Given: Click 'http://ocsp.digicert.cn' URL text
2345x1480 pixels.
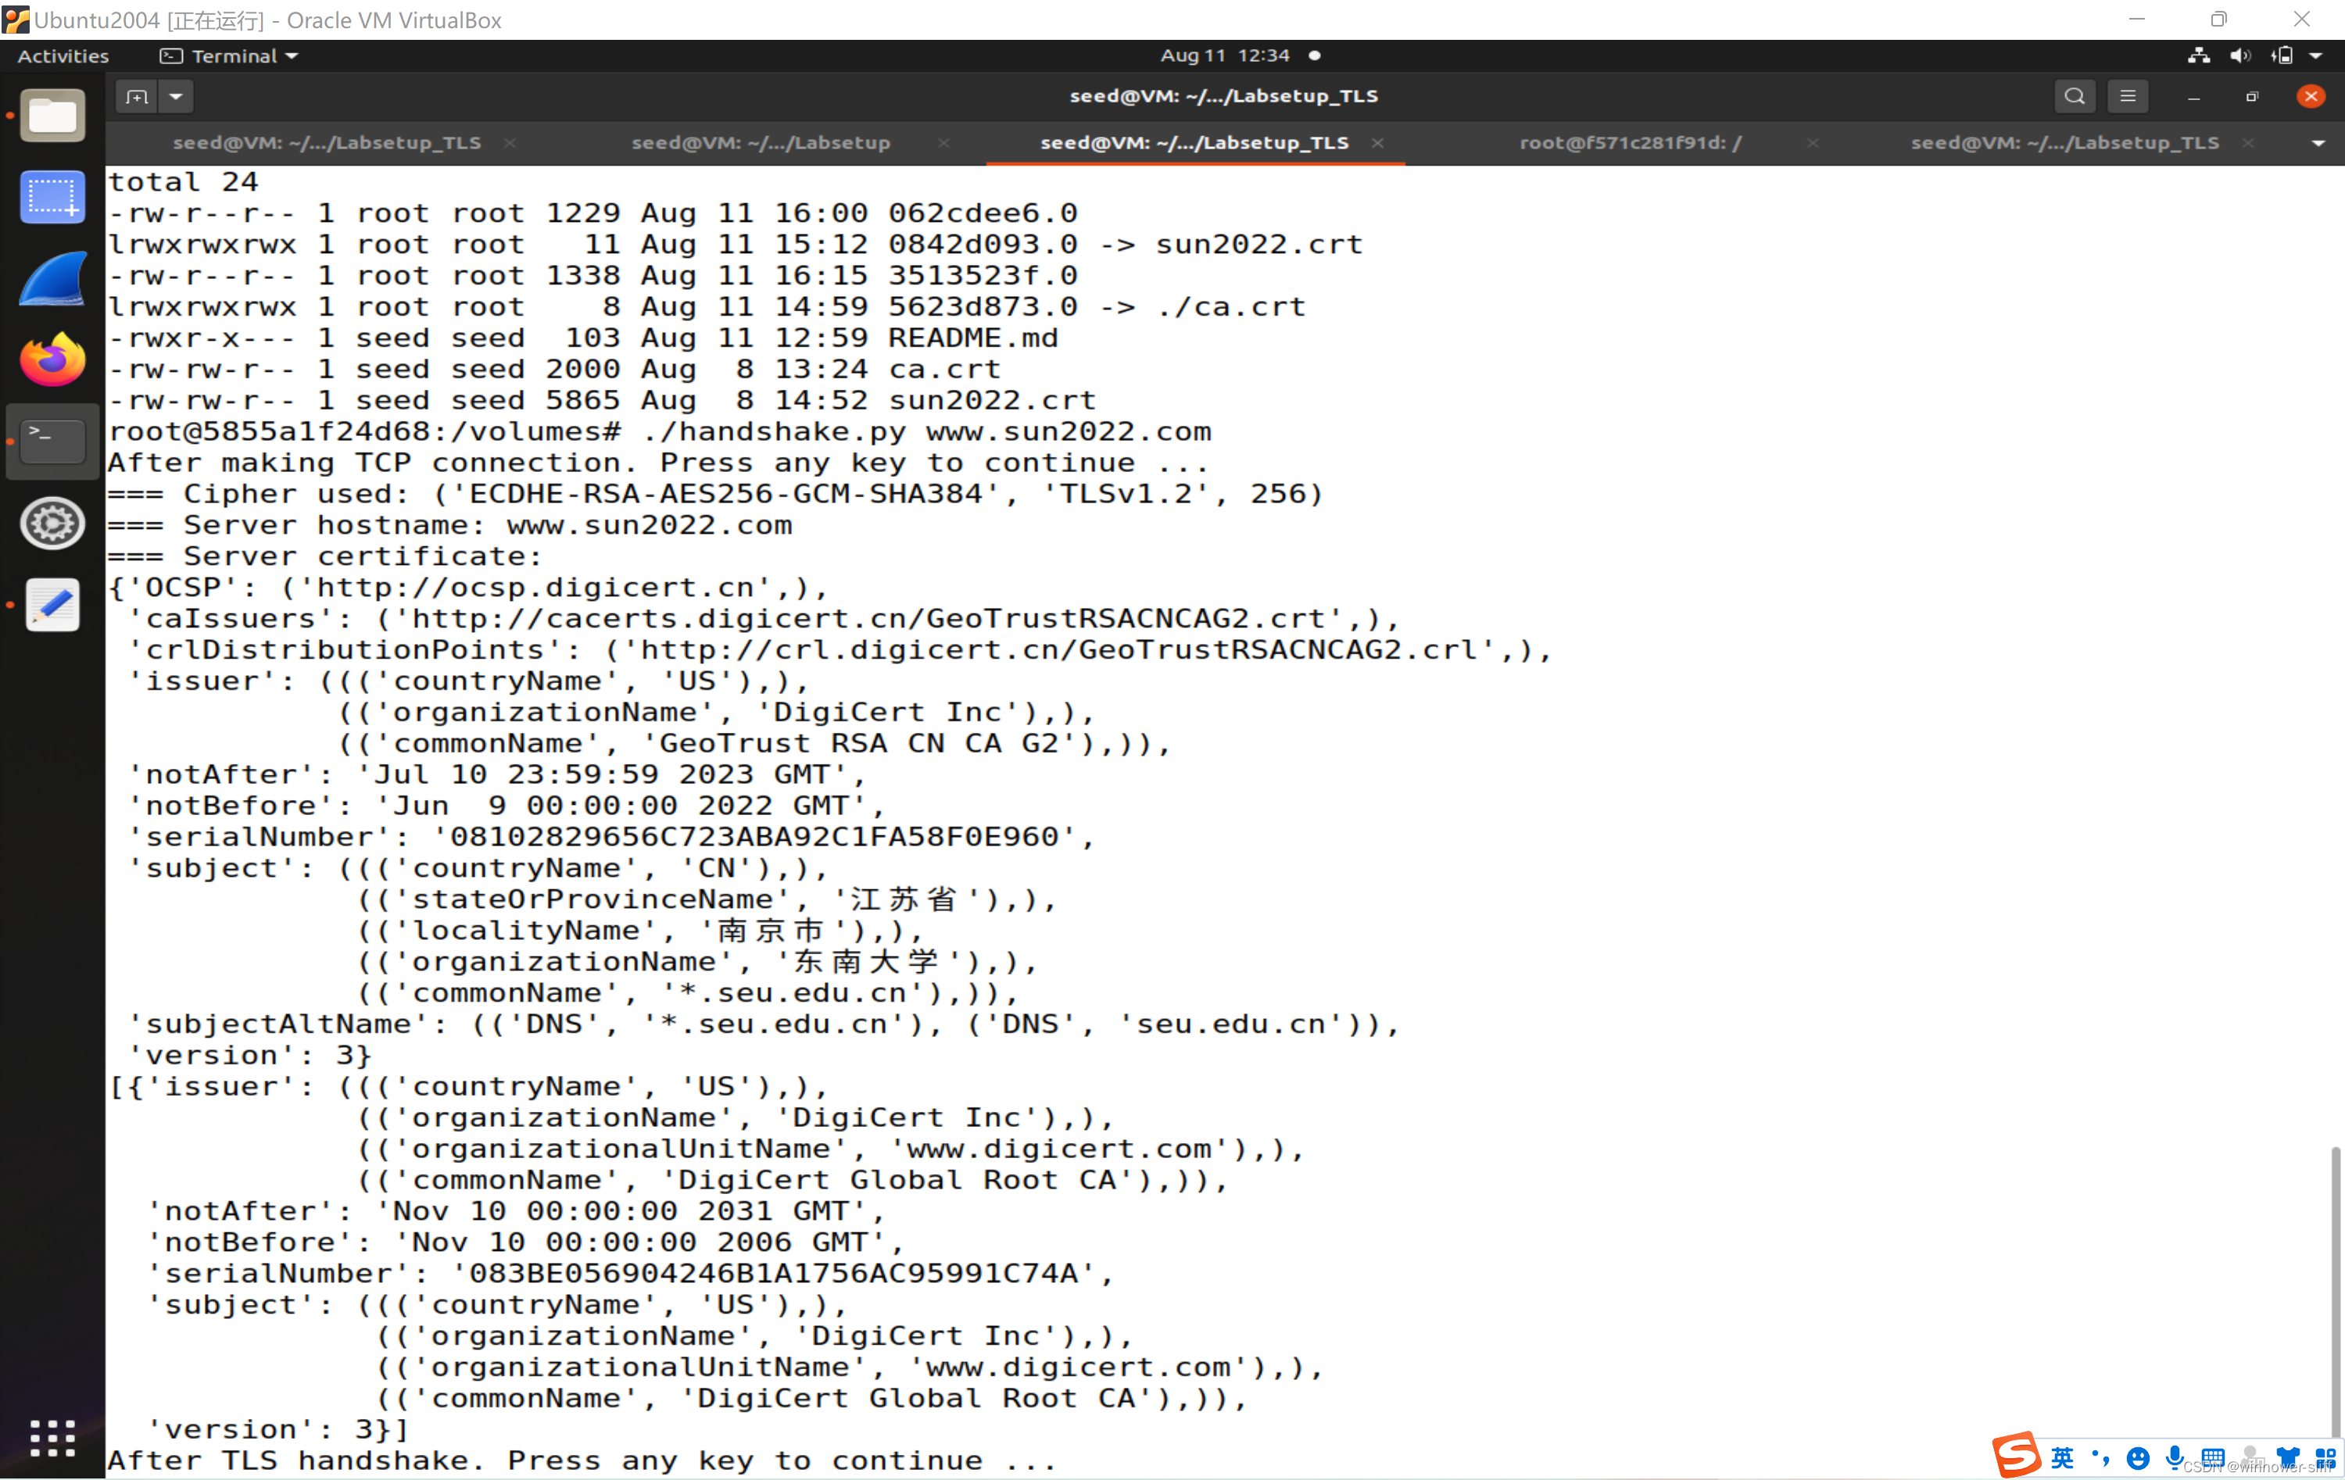Looking at the screenshot, I should point(535,587).
